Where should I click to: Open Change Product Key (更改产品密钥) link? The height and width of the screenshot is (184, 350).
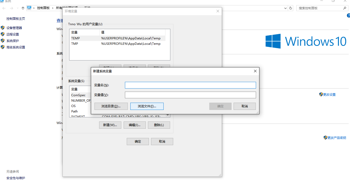tap(337, 138)
